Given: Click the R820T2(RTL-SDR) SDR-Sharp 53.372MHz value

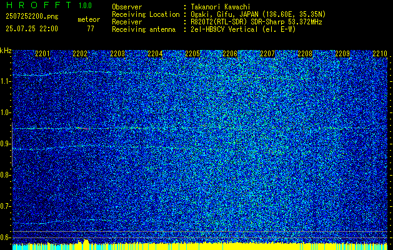Looking at the screenshot, I should (x=256, y=22).
